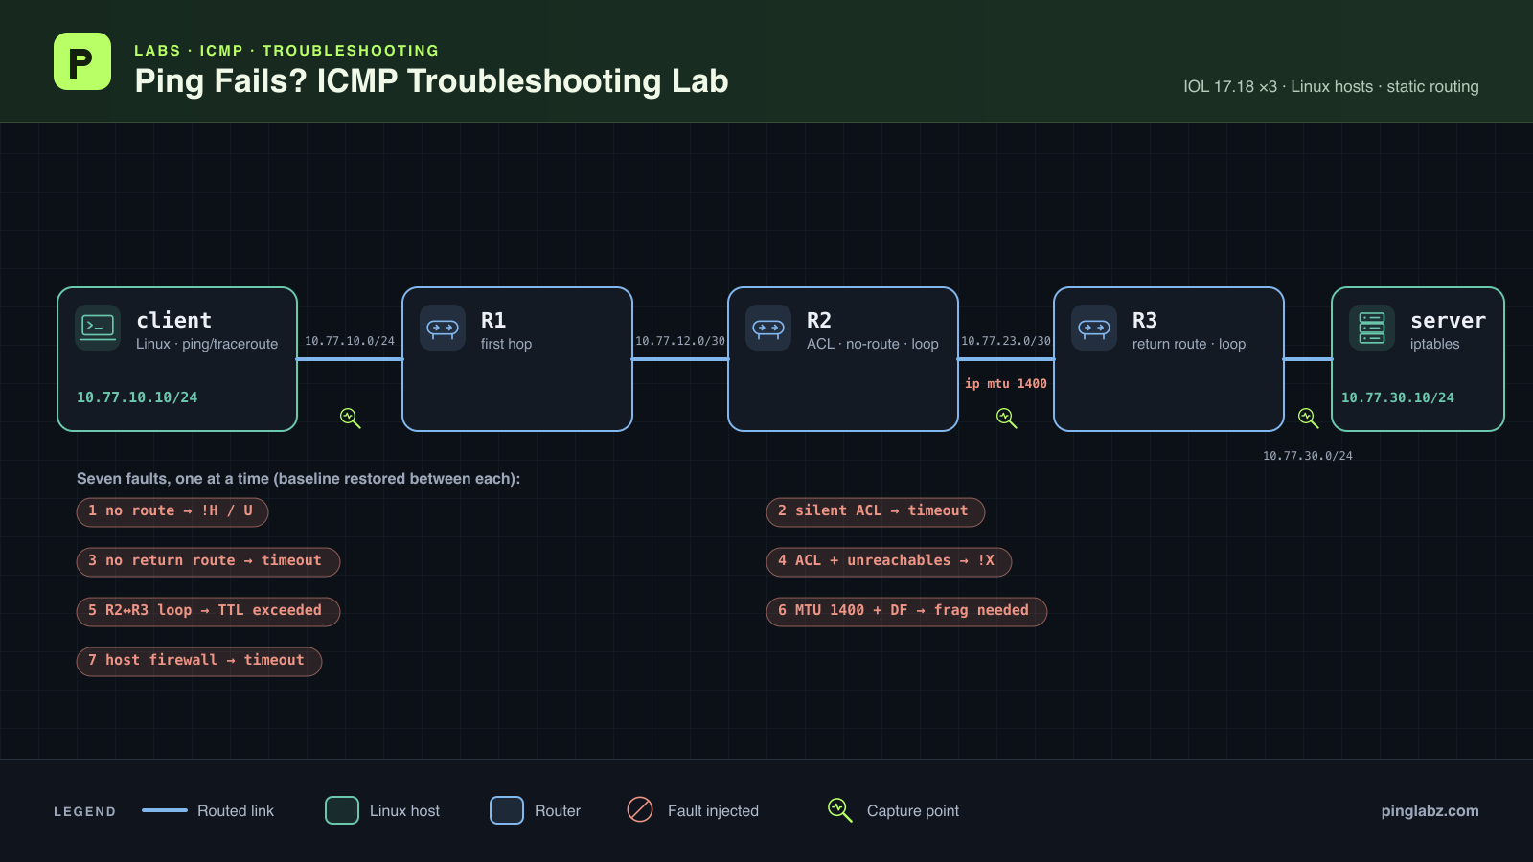This screenshot has width=1533, height=862.
Task: Click the server iptables subtitle
Action: [1435, 344]
